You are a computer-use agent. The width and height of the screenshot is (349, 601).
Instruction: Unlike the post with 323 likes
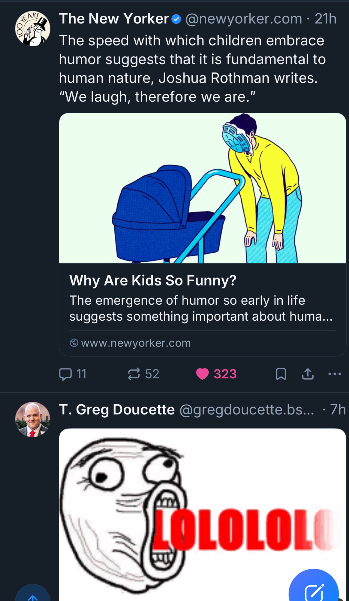pos(202,374)
